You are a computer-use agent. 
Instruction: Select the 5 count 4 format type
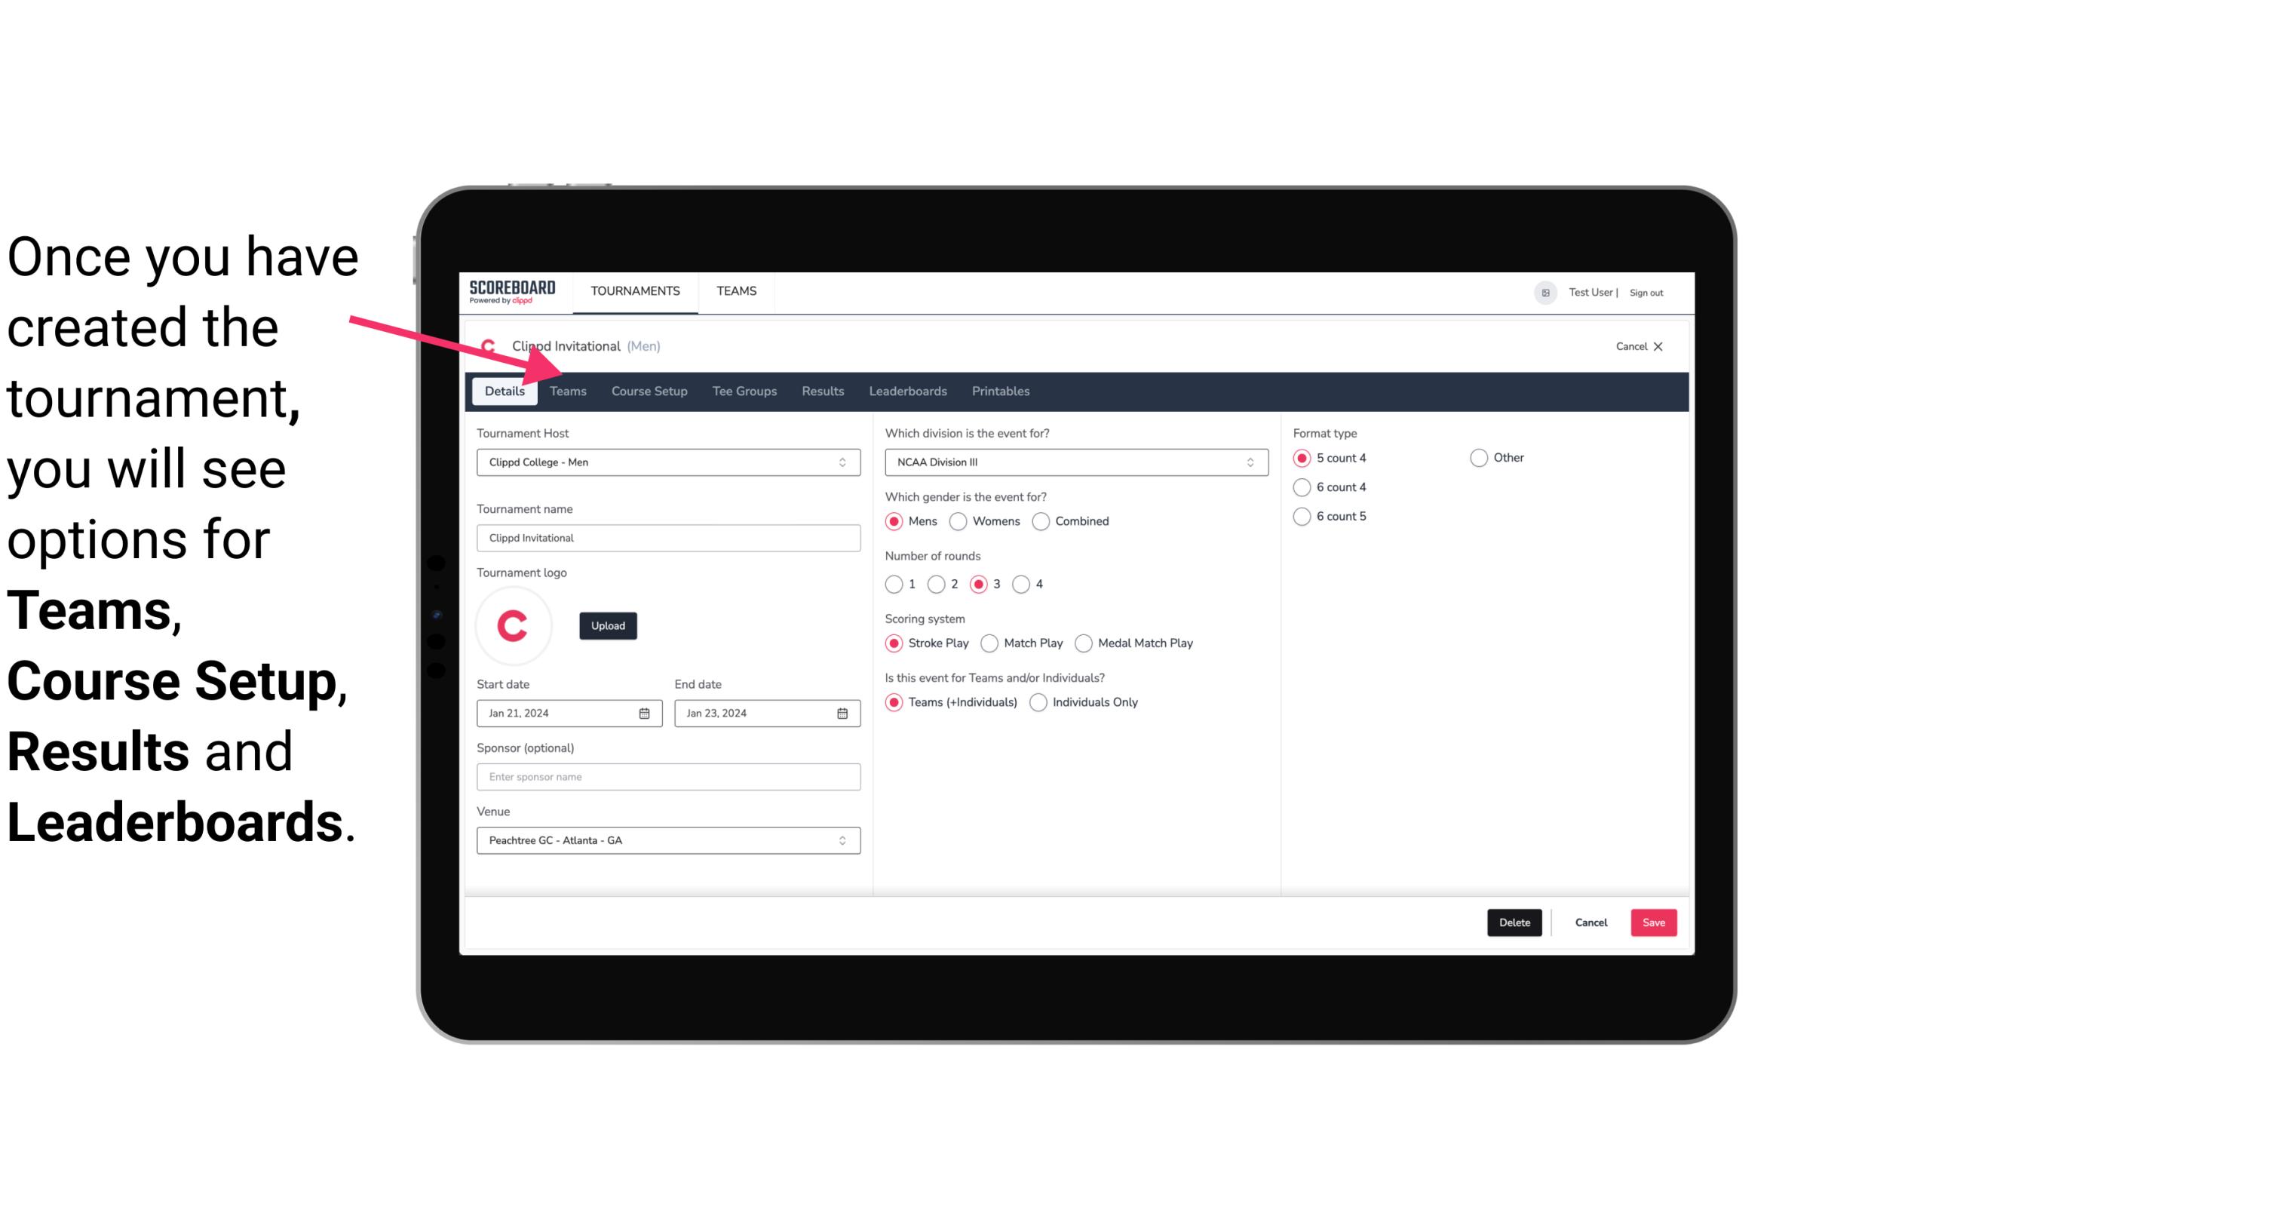click(x=1302, y=456)
